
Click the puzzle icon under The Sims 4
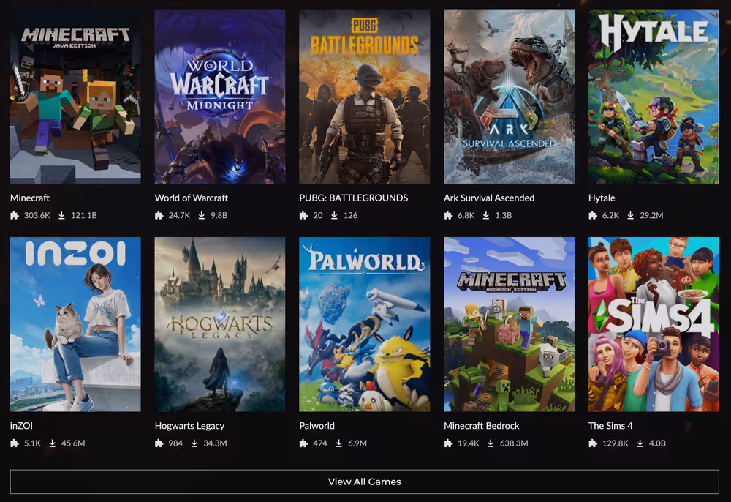(x=593, y=443)
